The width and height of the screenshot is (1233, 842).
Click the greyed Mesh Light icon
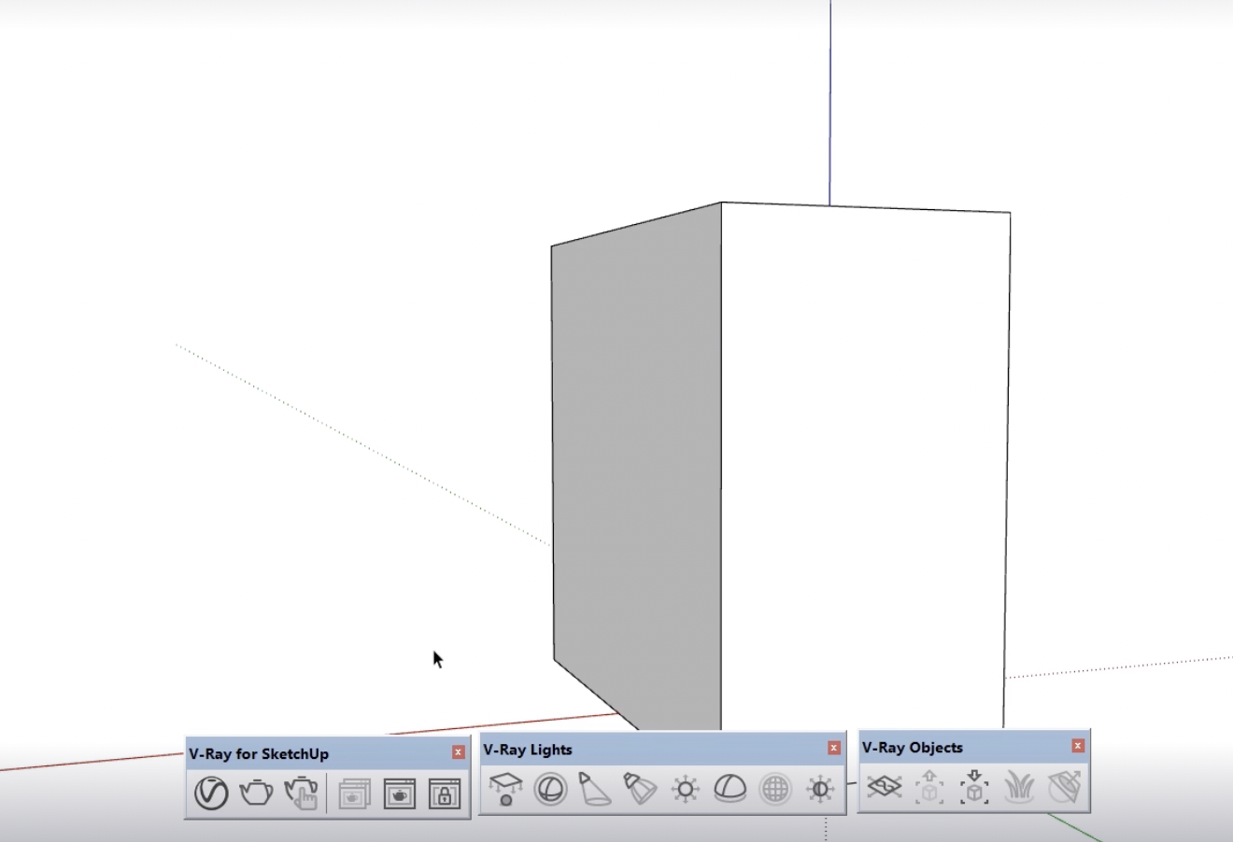[775, 789]
